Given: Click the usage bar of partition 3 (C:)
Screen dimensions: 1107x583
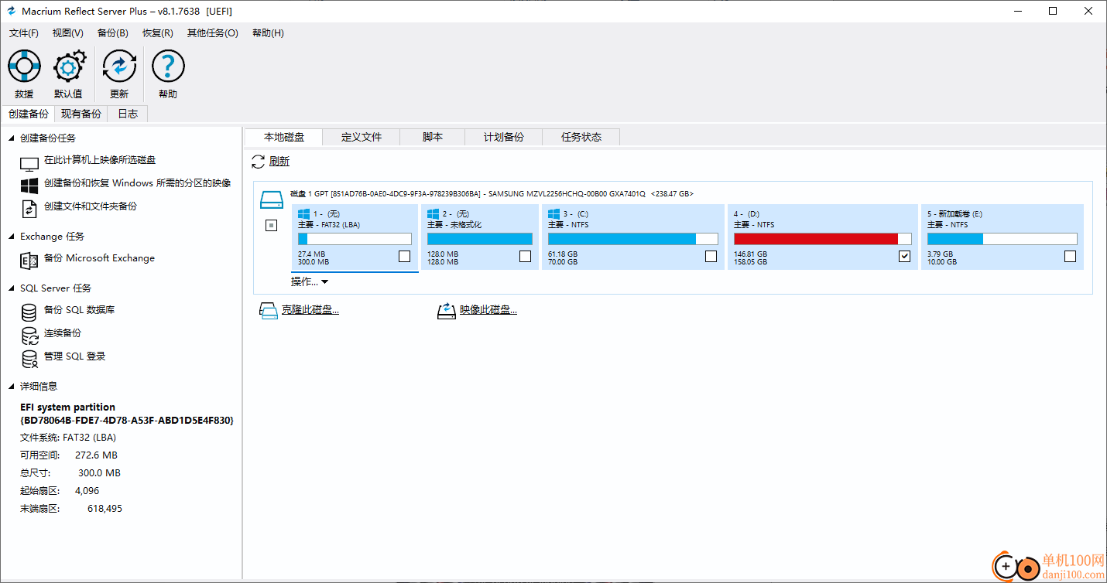Looking at the screenshot, I should click(x=632, y=239).
